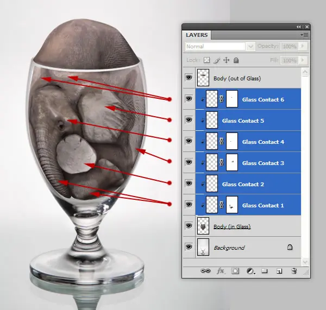
Task: Create new adjustment layer
Action: (250, 271)
